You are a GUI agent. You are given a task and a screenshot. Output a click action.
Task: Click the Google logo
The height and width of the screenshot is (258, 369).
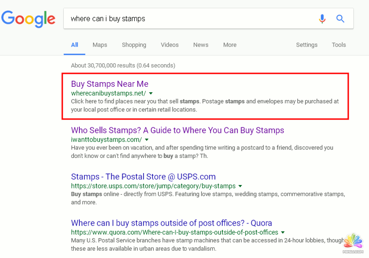(x=28, y=18)
